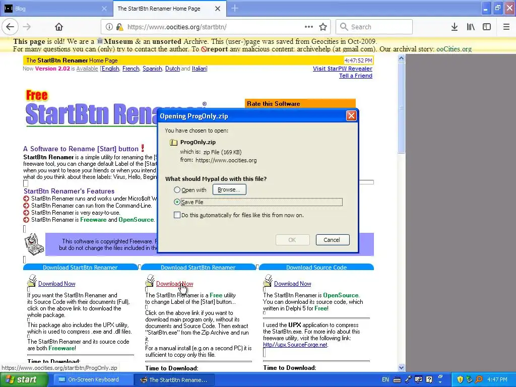
Task: Show site information icon in address bar
Action: [x=109, y=27]
